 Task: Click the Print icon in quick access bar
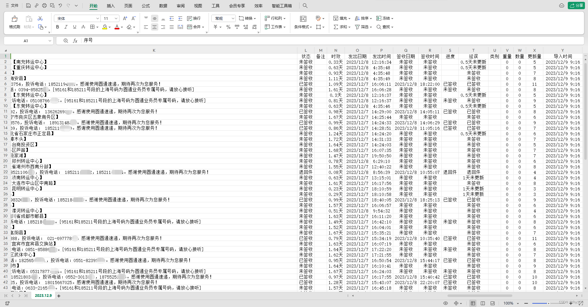44,6
